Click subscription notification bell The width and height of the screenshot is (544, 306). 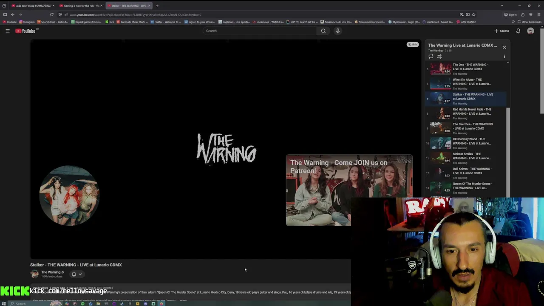74,274
